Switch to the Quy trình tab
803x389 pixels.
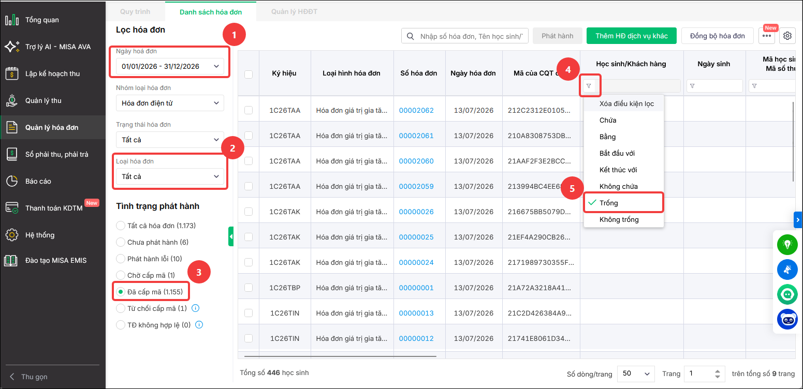click(x=135, y=11)
